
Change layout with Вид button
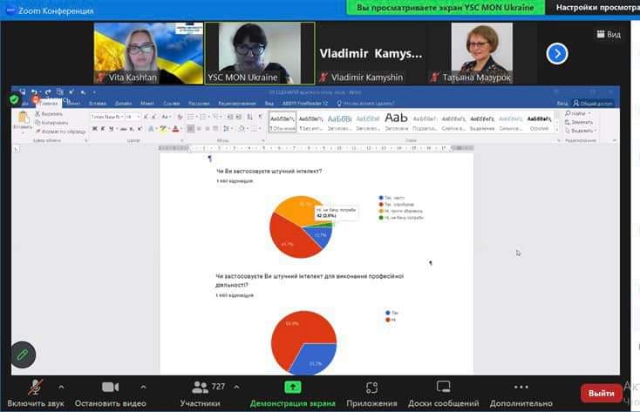609,34
